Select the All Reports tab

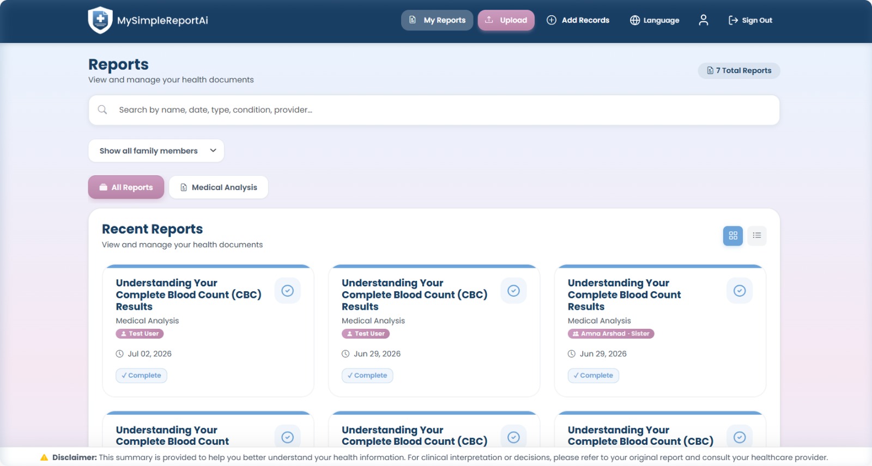coord(126,187)
